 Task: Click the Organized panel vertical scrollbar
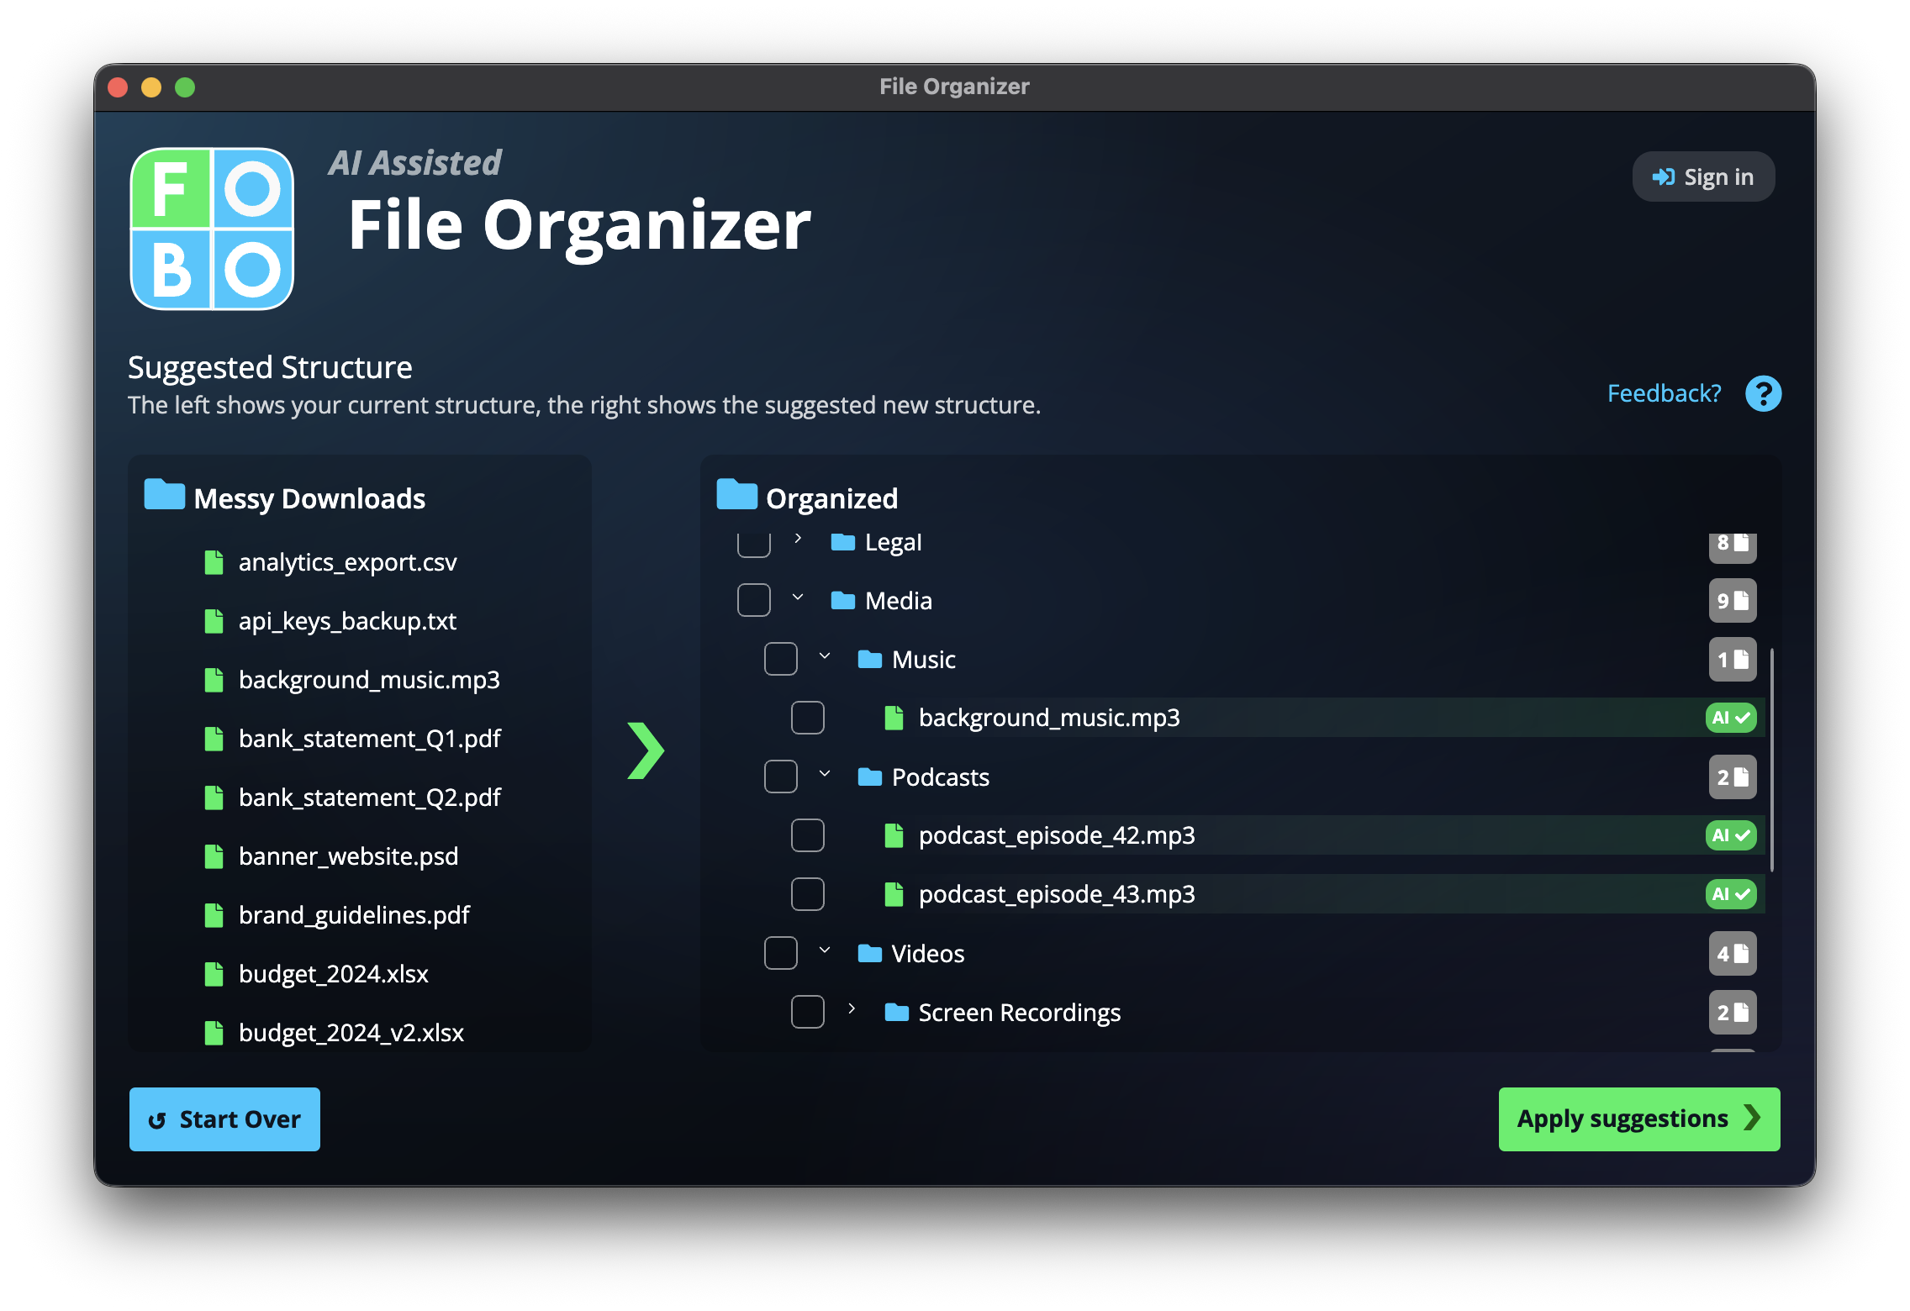pyautogui.click(x=1771, y=760)
